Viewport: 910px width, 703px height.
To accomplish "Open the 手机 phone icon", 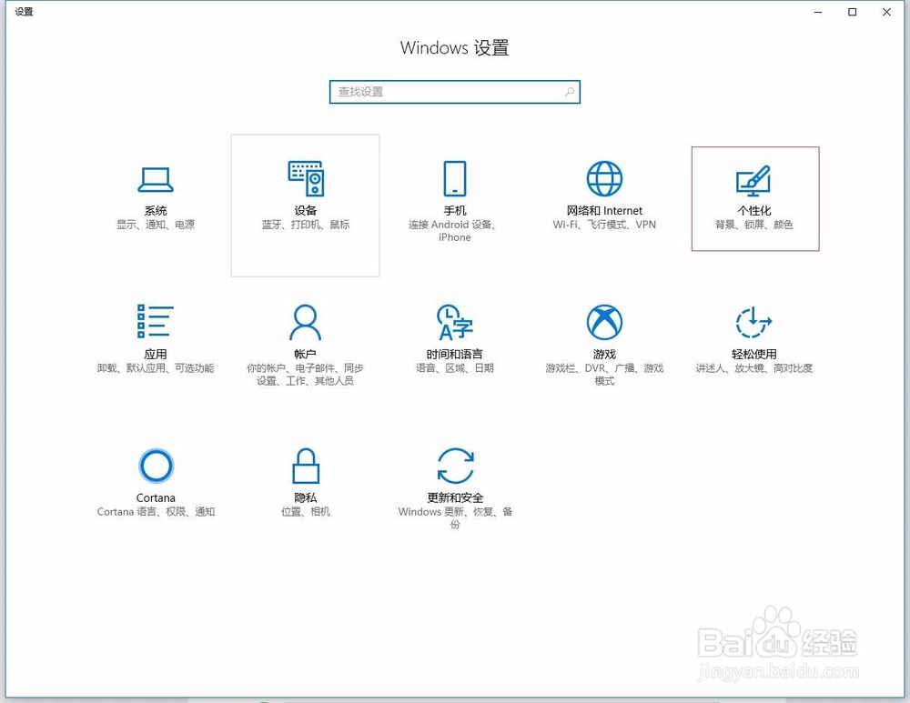I will tap(455, 178).
